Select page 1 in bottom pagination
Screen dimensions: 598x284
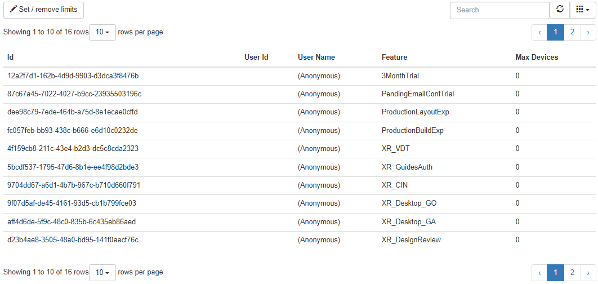point(555,273)
